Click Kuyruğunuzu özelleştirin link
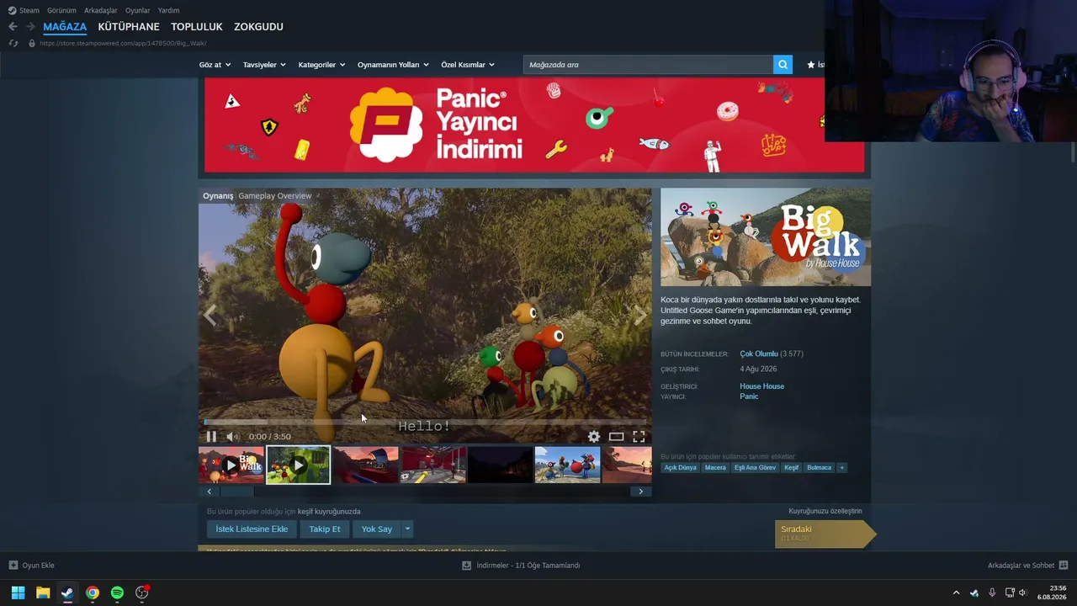Image resolution: width=1077 pixels, height=606 pixels. 825,511
